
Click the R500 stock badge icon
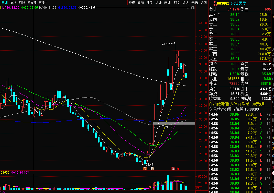click(x=215, y=3)
